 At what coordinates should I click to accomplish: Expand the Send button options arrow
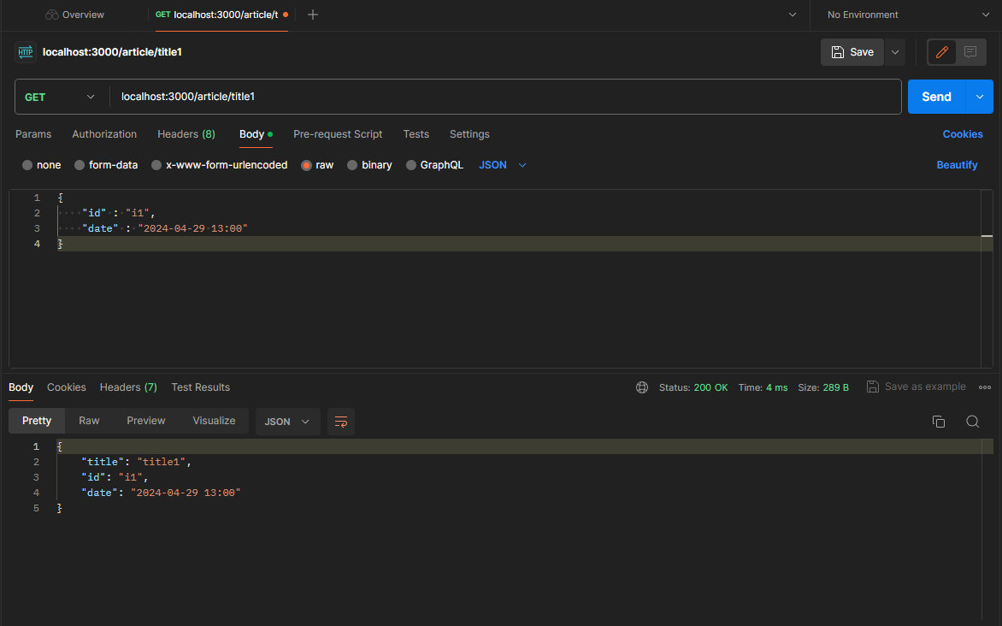click(980, 97)
